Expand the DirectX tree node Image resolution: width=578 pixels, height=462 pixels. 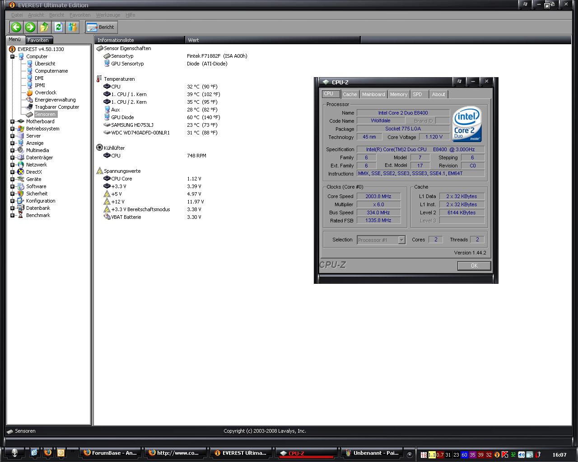click(12, 172)
